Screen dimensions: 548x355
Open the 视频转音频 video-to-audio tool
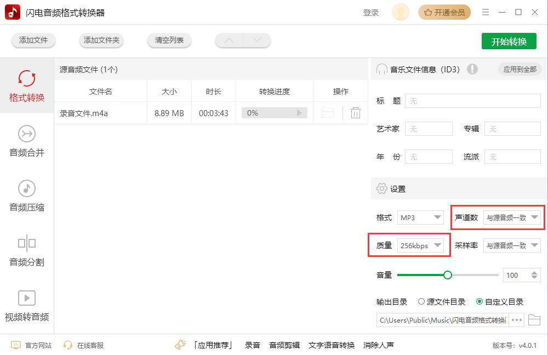click(27, 306)
